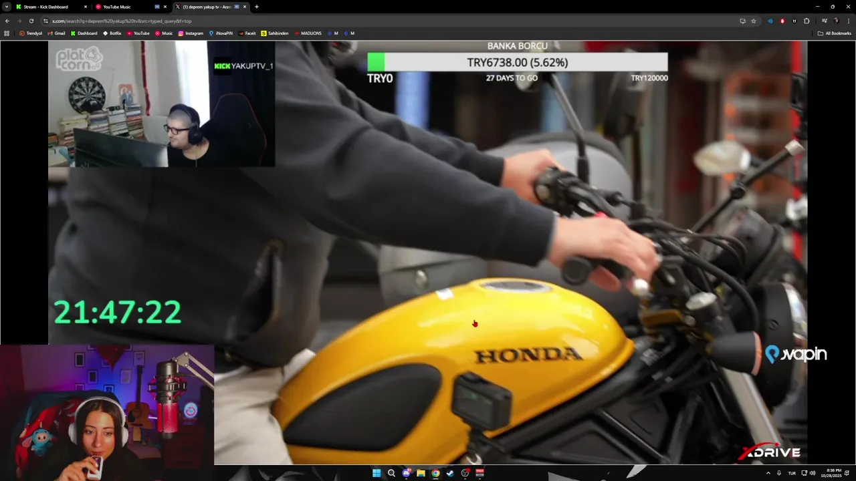Viewport: 856px width, 481px height.
Task: Open the BotRix bookmark
Action: point(112,33)
